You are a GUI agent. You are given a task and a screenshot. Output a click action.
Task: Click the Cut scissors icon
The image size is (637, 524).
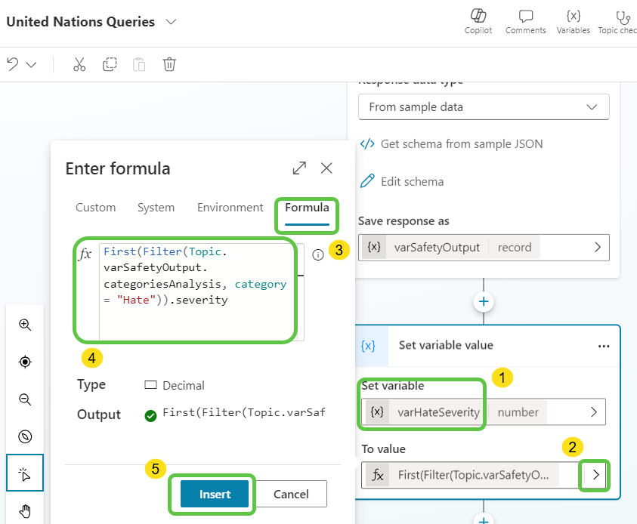coord(79,64)
